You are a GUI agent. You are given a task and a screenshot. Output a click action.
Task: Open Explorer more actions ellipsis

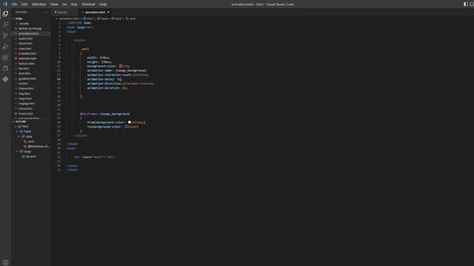click(x=46, y=12)
